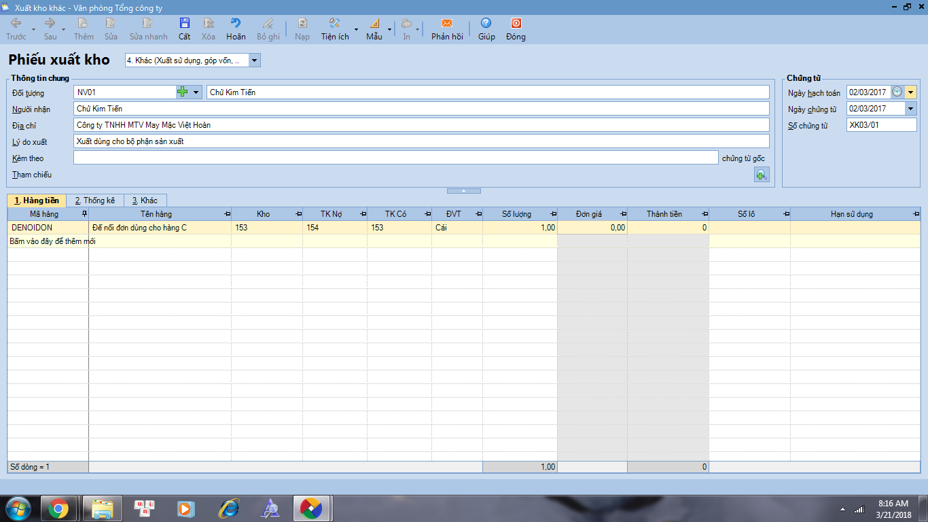
Task: Toggle pin on Mã hàng column
Action: point(84,214)
